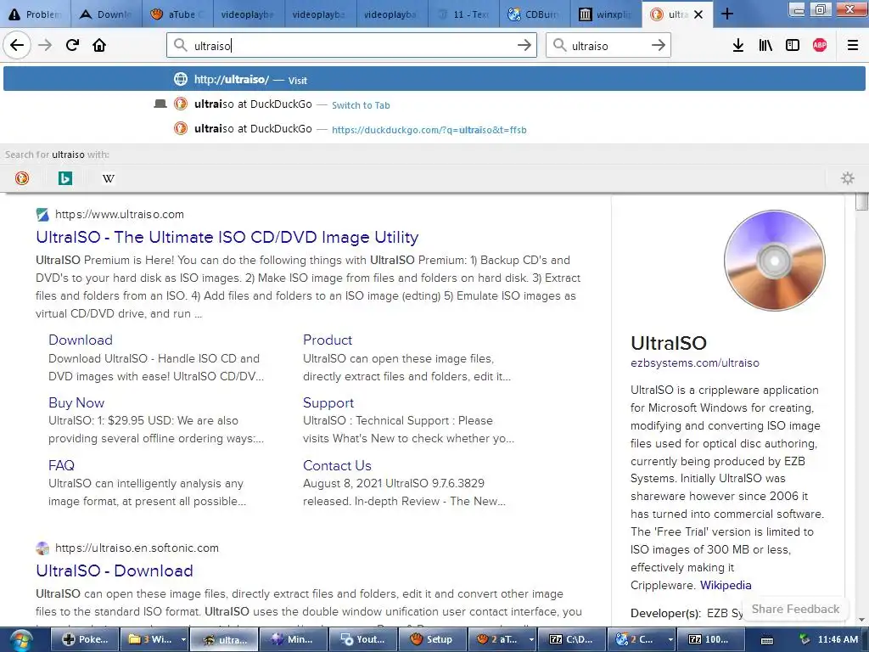
Task: Switch to the winxplit tab
Action: pyautogui.click(x=607, y=14)
